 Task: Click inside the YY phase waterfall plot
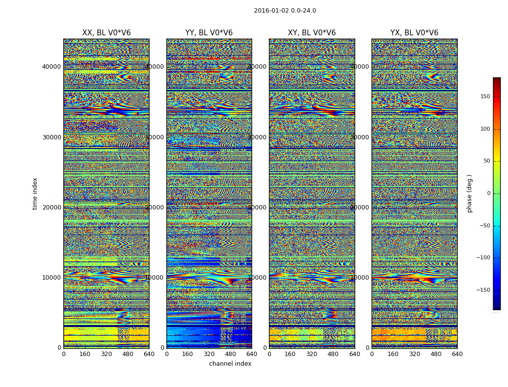209,193
